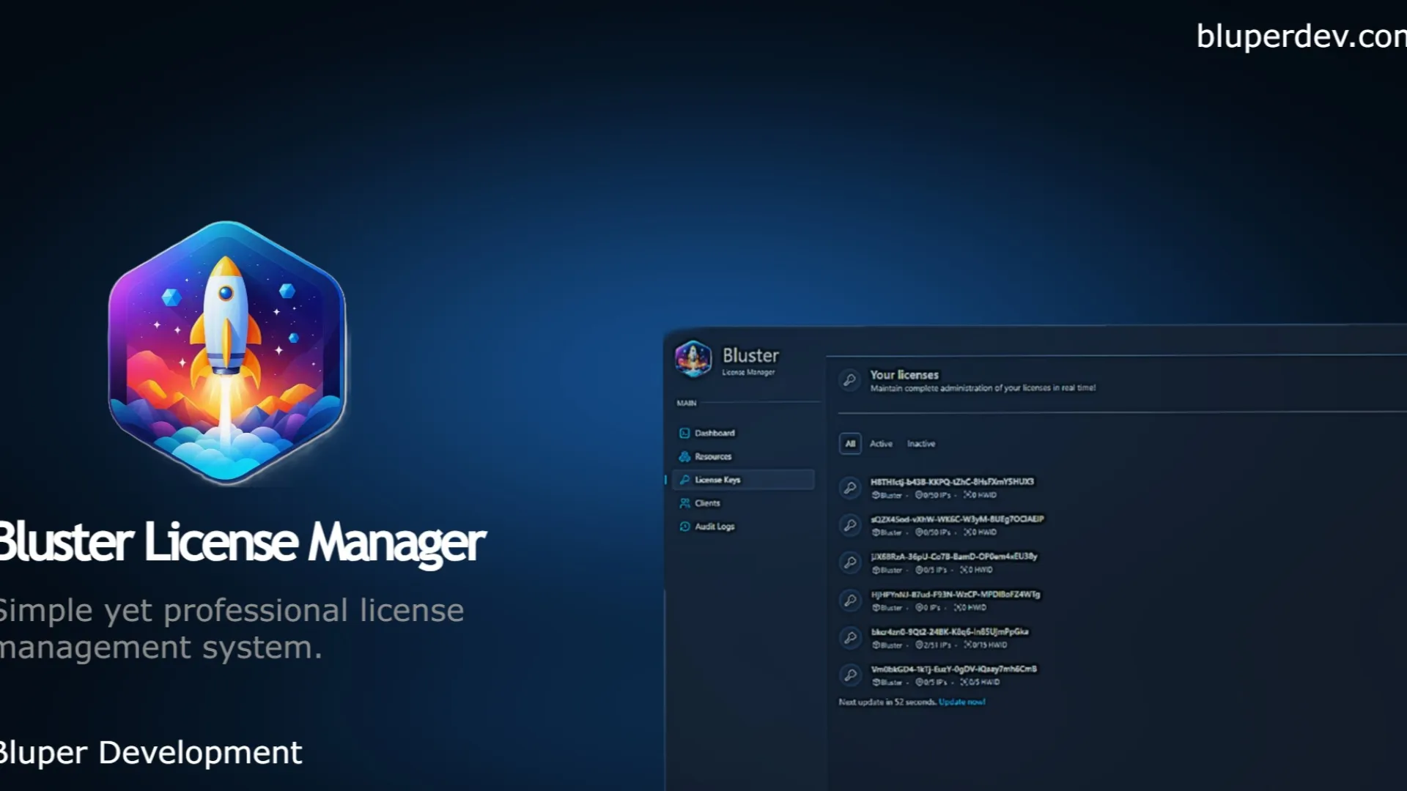Click the Bluster rocket logo in sidebar
Screen dimensions: 1407x791
tap(693, 359)
